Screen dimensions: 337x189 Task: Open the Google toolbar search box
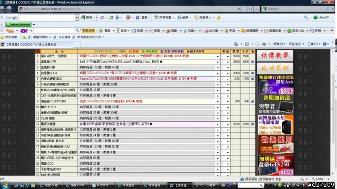(x=47, y=17)
